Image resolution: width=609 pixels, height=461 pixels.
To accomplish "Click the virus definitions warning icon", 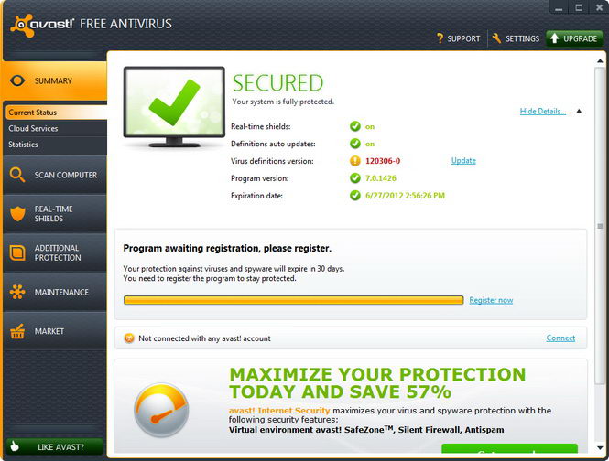I will point(355,161).
